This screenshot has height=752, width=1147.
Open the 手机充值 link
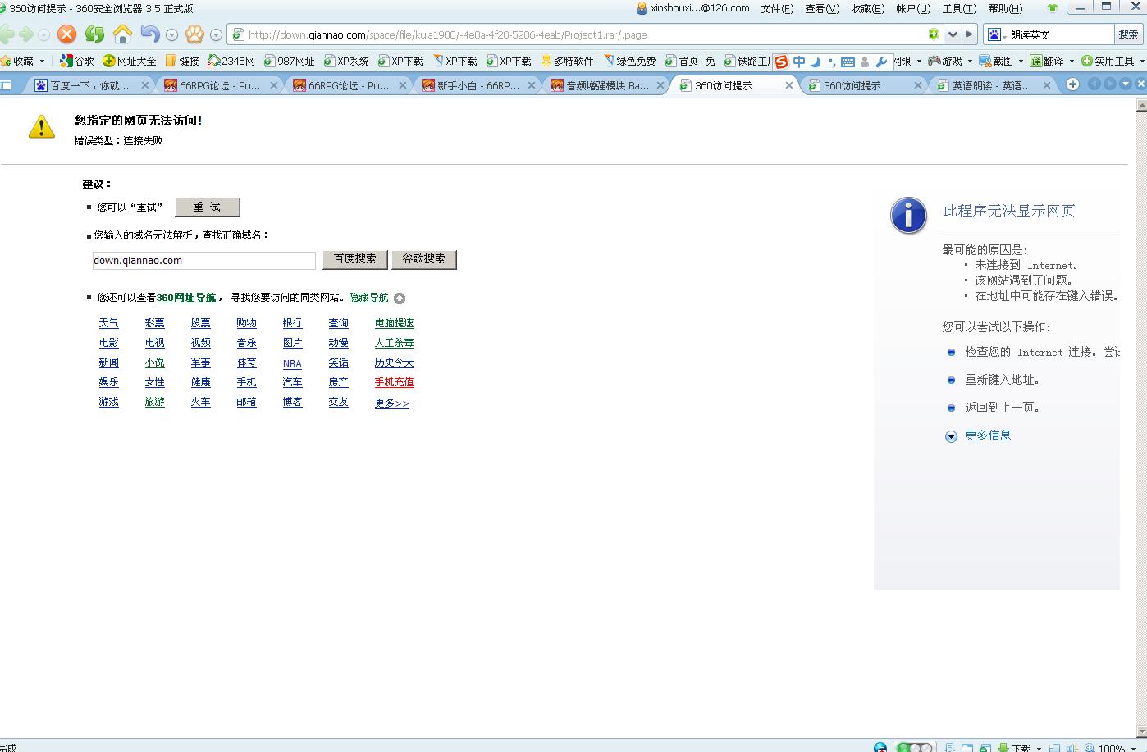coord(394,382)
